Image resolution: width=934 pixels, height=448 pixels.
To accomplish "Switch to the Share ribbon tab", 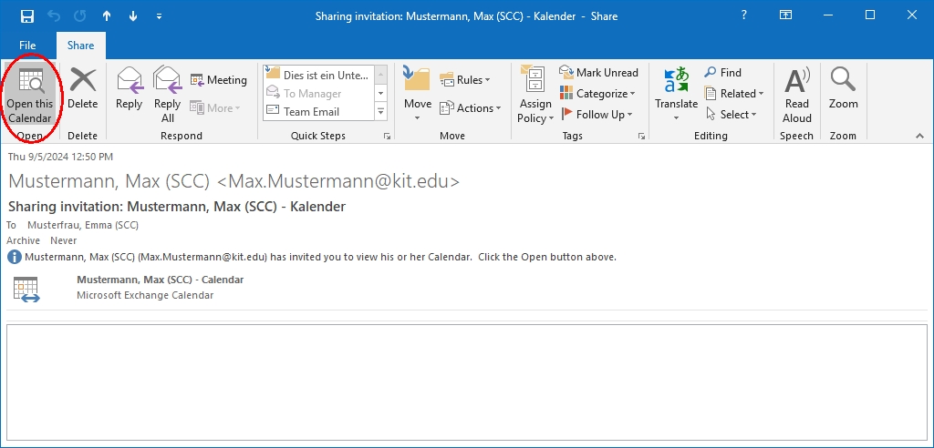I will point(80,46).
